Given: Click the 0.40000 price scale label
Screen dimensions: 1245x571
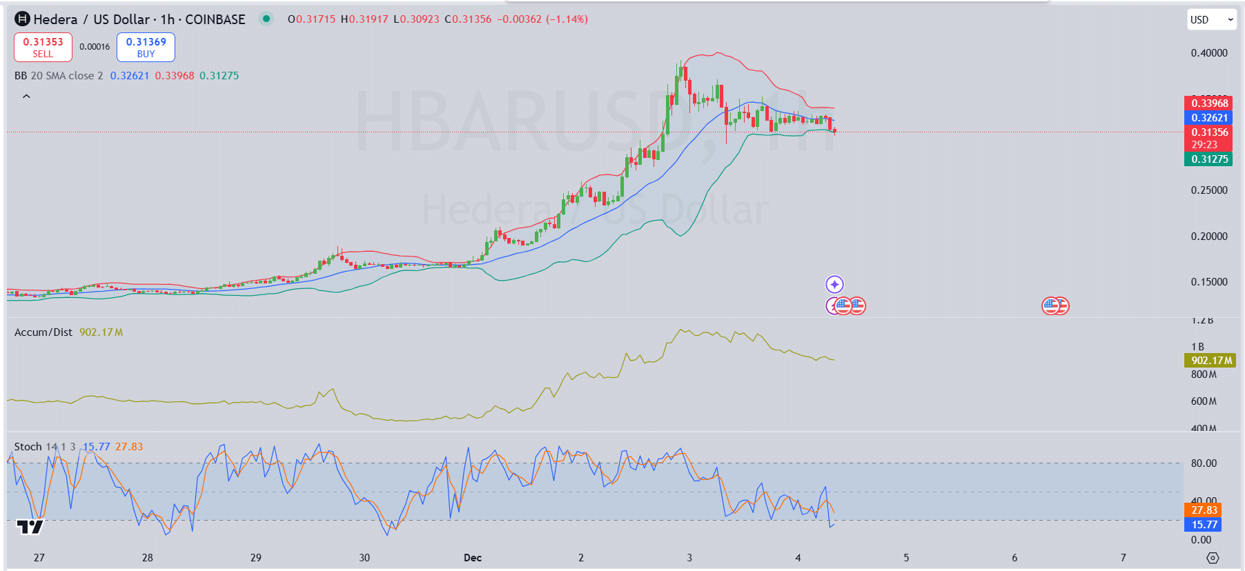Looking at the screenshot, I should tap(1209, 53).
